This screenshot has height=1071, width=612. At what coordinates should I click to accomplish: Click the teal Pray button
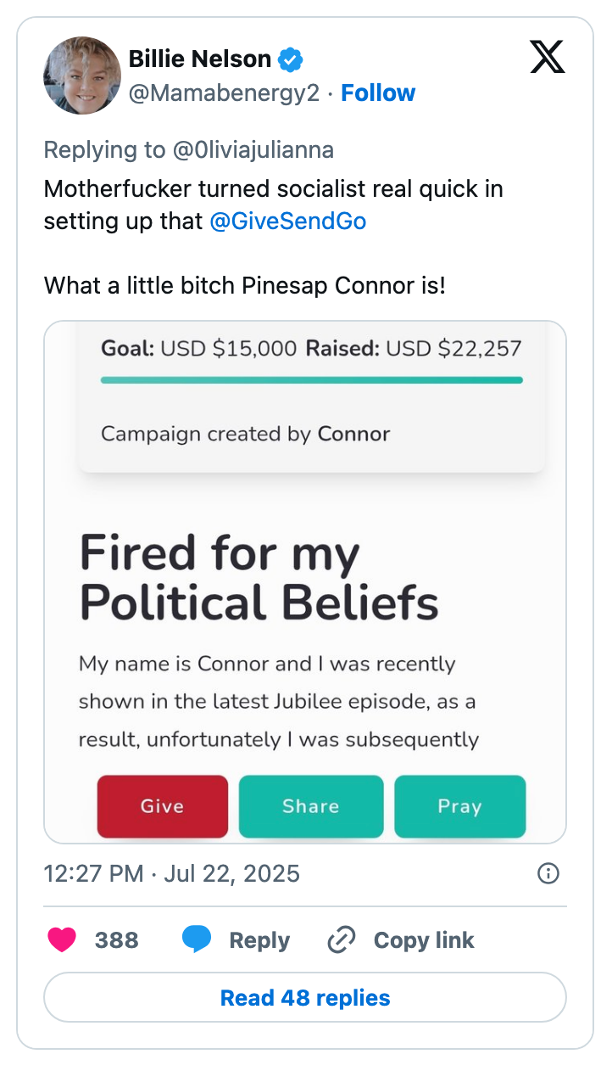(459, 806)
